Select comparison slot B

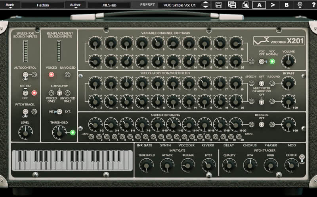(286, 5)
